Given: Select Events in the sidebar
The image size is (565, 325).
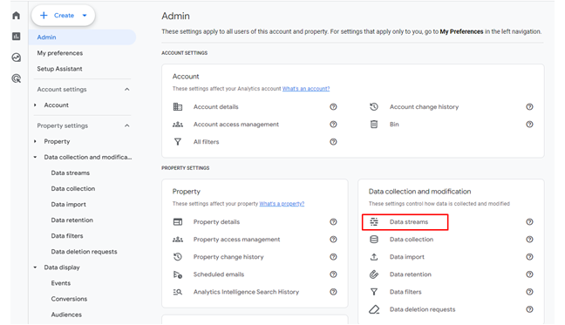Looking at the screenshot, I should [x=60, y=283].
